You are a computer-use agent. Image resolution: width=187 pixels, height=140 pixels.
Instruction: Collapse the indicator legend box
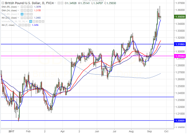[x=3, y=3]
